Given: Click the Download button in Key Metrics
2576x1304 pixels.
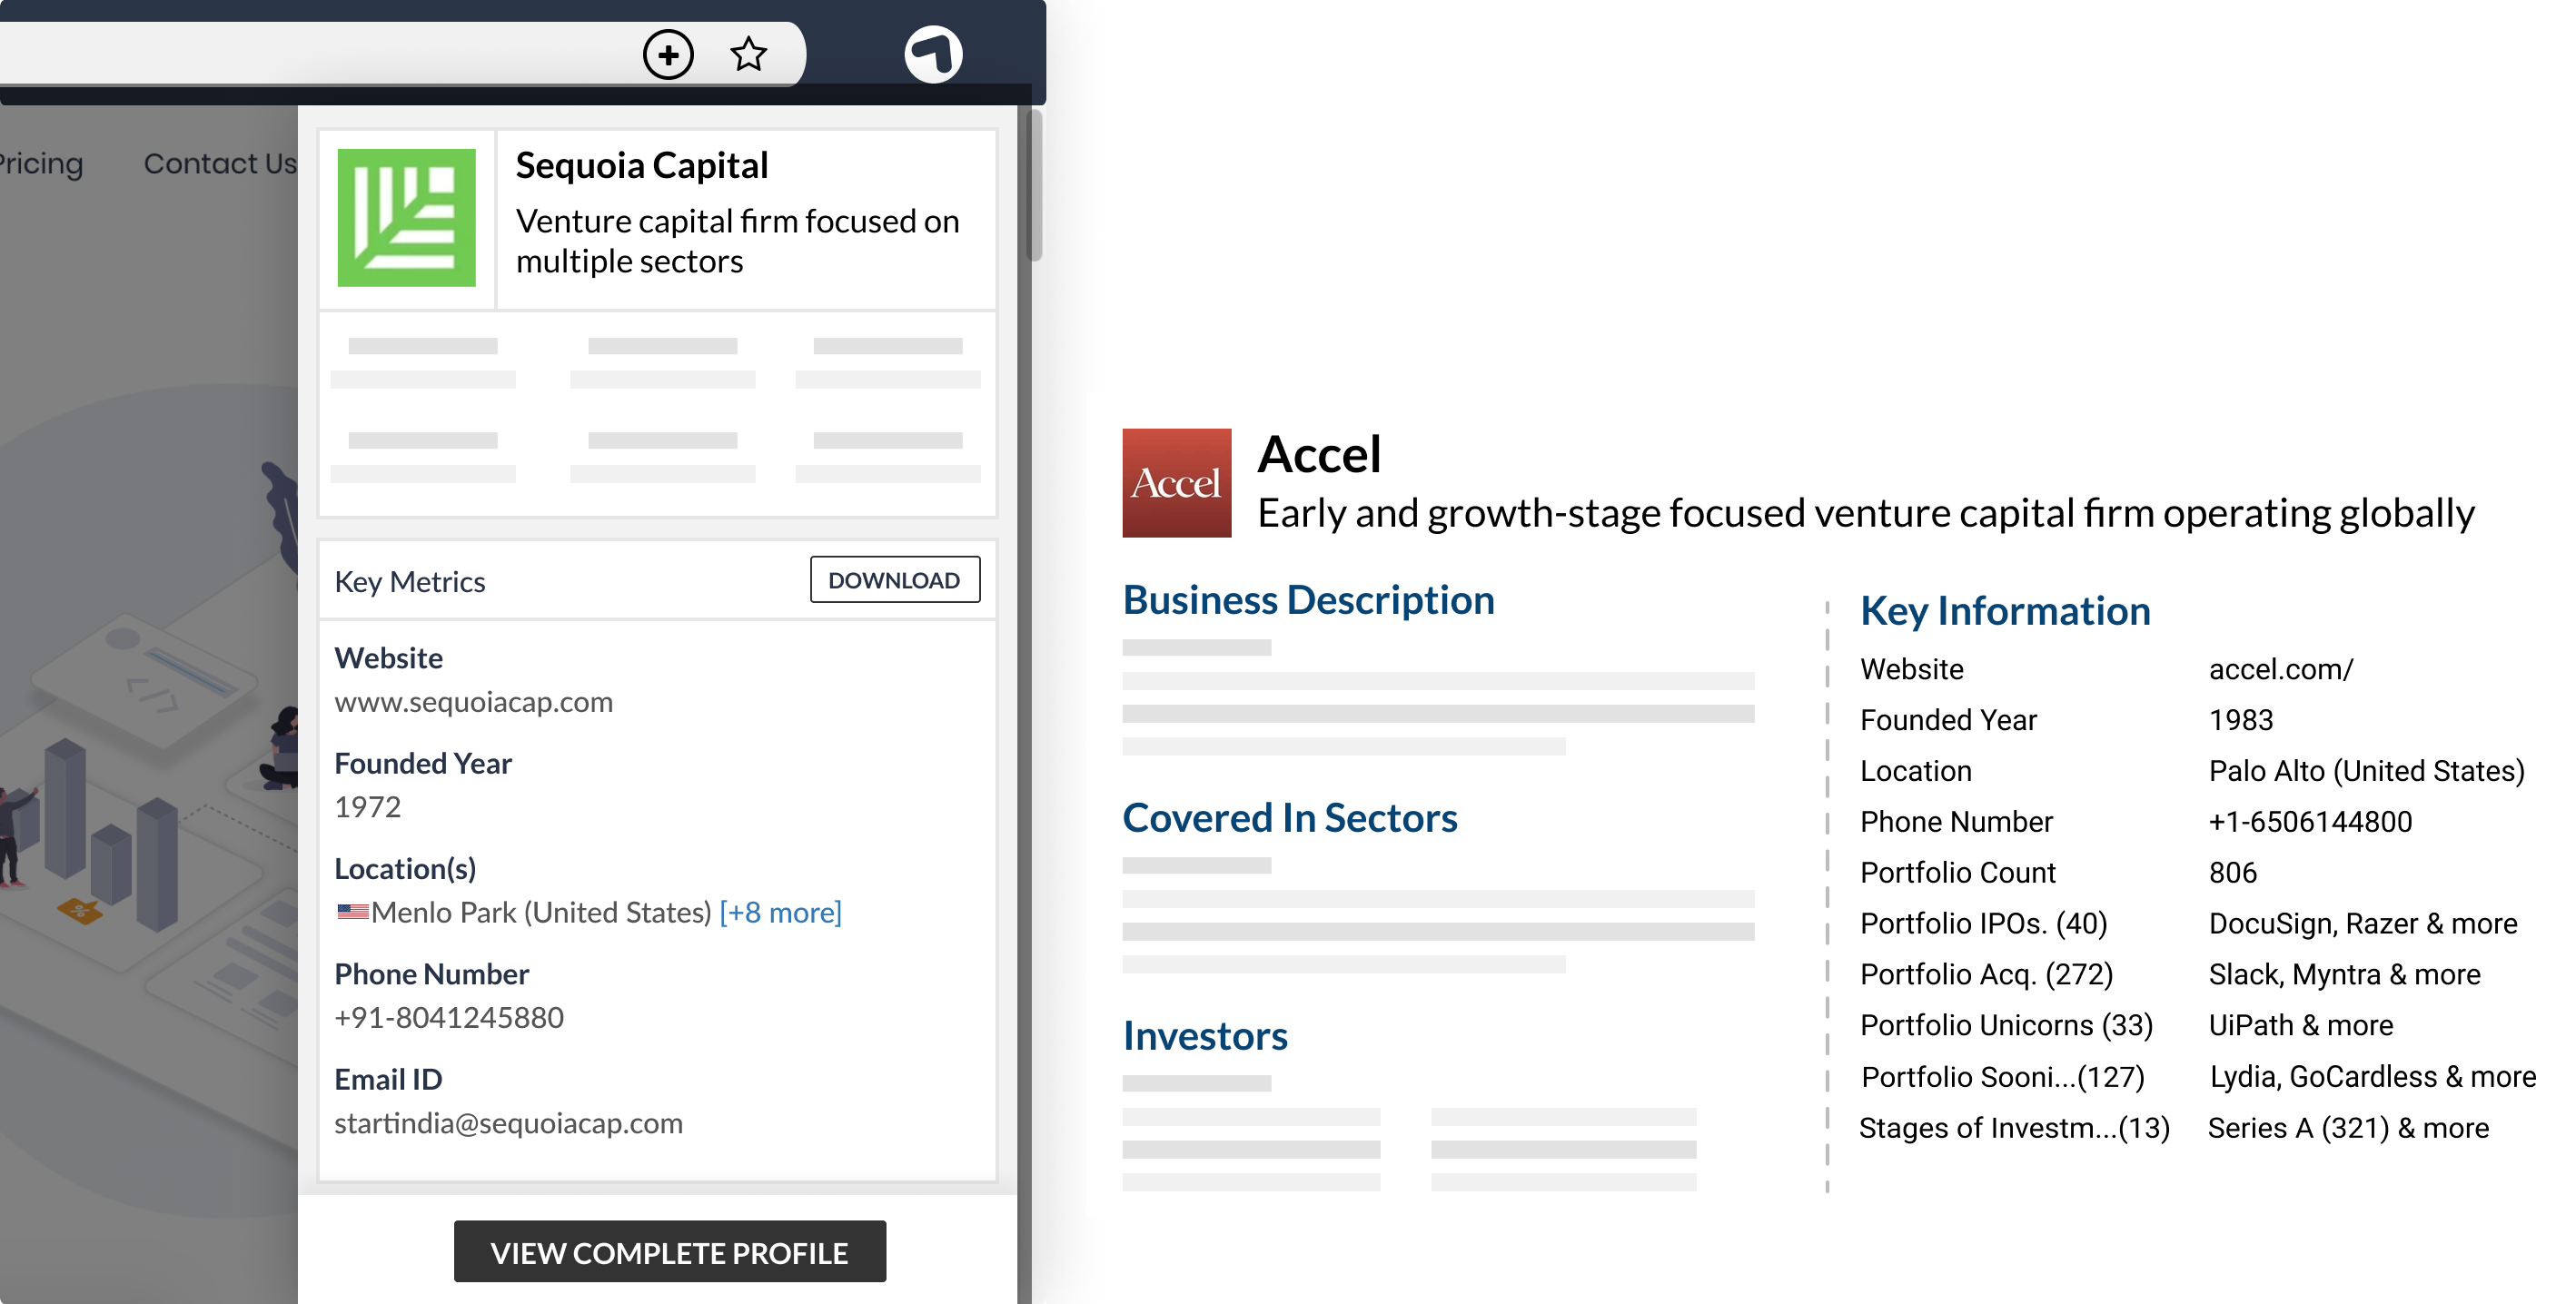Looking at the screenshot, I should tap(894, 580).
